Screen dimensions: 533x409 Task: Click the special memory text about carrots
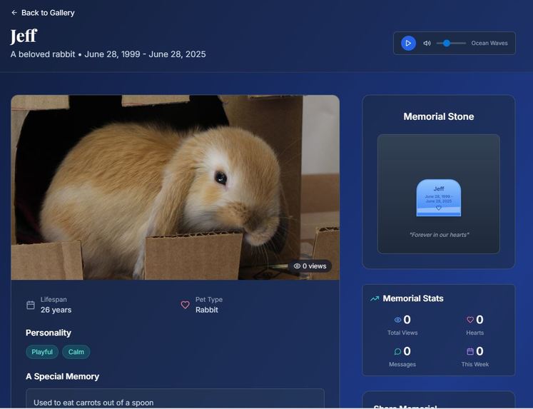pos(93,403)
